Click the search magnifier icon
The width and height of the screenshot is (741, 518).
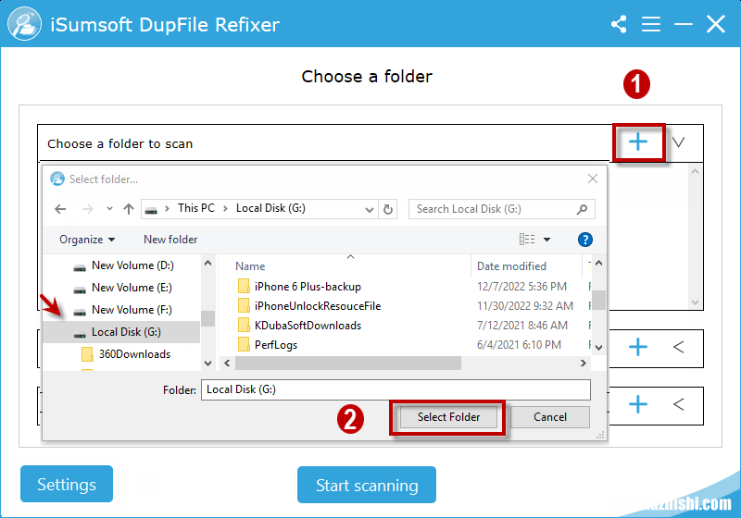583,209
